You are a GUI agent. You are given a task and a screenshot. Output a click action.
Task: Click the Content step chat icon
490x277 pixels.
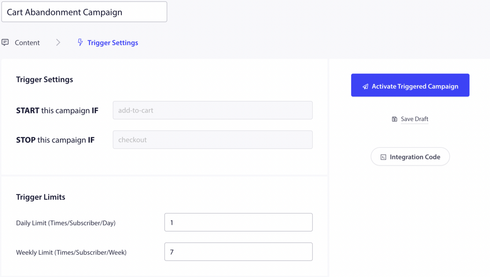coord(5,42)
